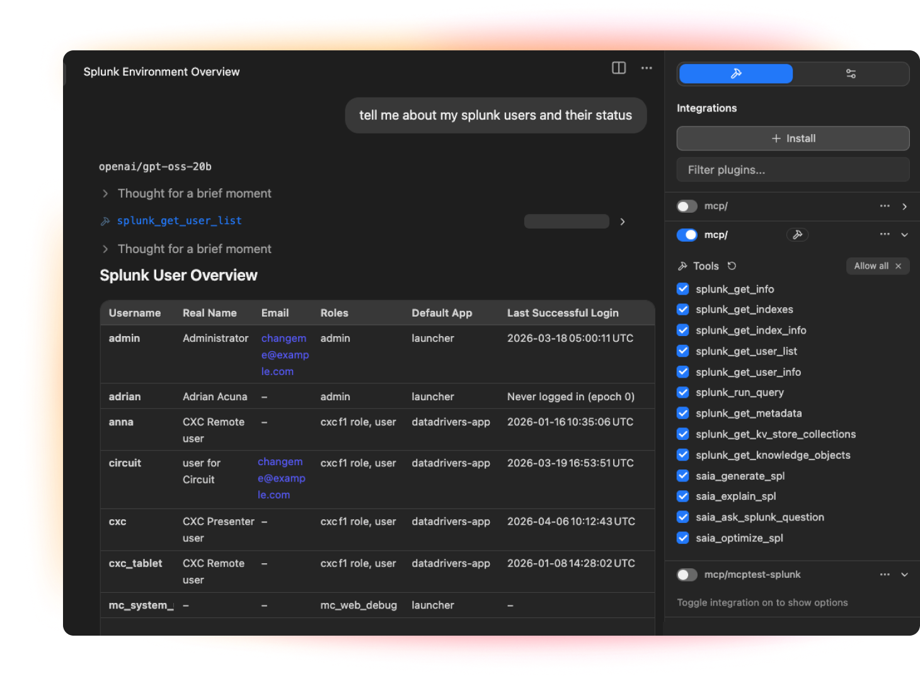Click the Email column header
The height and width of the screenshot is (686, 920).
(x=275, y=313)
